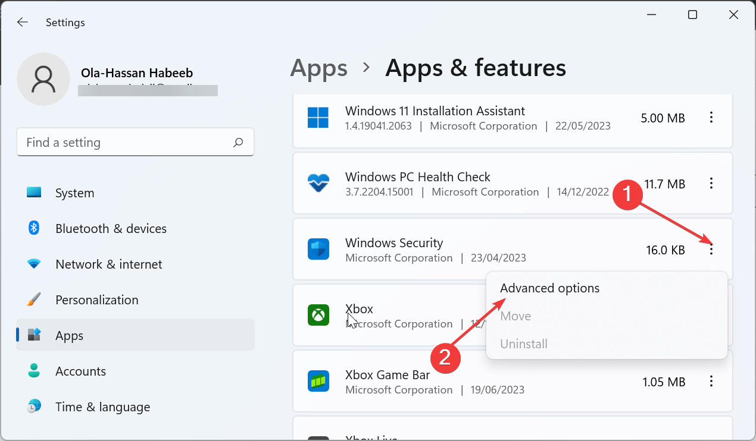This screenshot has width=756, height=441.
Task: Open options menu for Windows PC Health Check
Action: click(x=711, y=184)
